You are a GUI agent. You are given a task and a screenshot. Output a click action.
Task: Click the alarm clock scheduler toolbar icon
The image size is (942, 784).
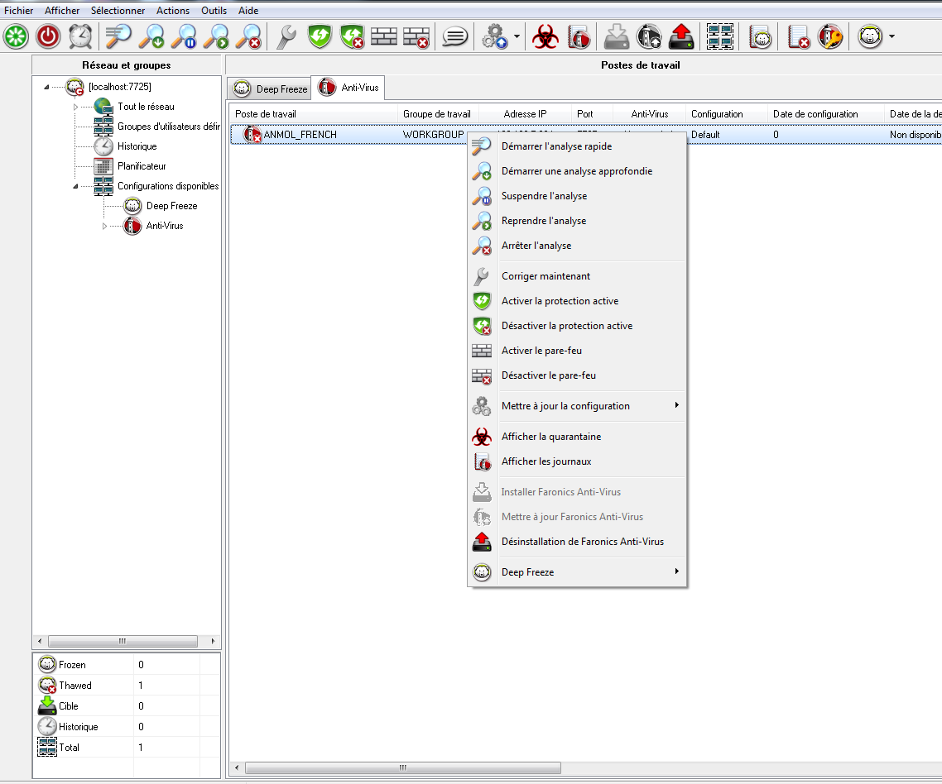pos(79,36)
